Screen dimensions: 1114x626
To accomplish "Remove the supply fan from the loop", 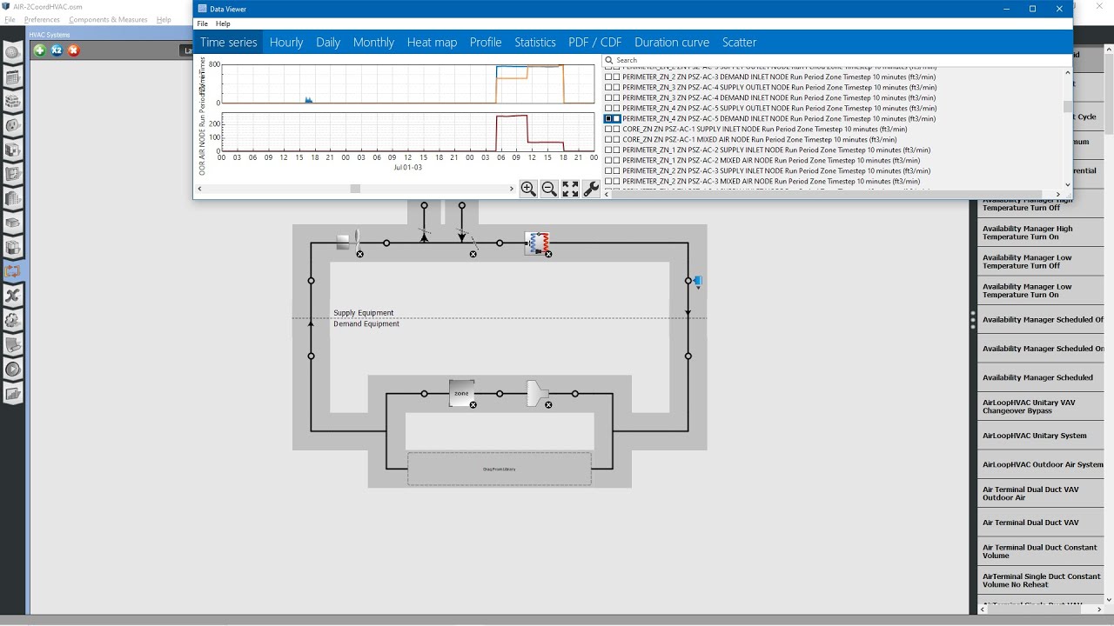I will pyautogui.click(x=360, y=254).
